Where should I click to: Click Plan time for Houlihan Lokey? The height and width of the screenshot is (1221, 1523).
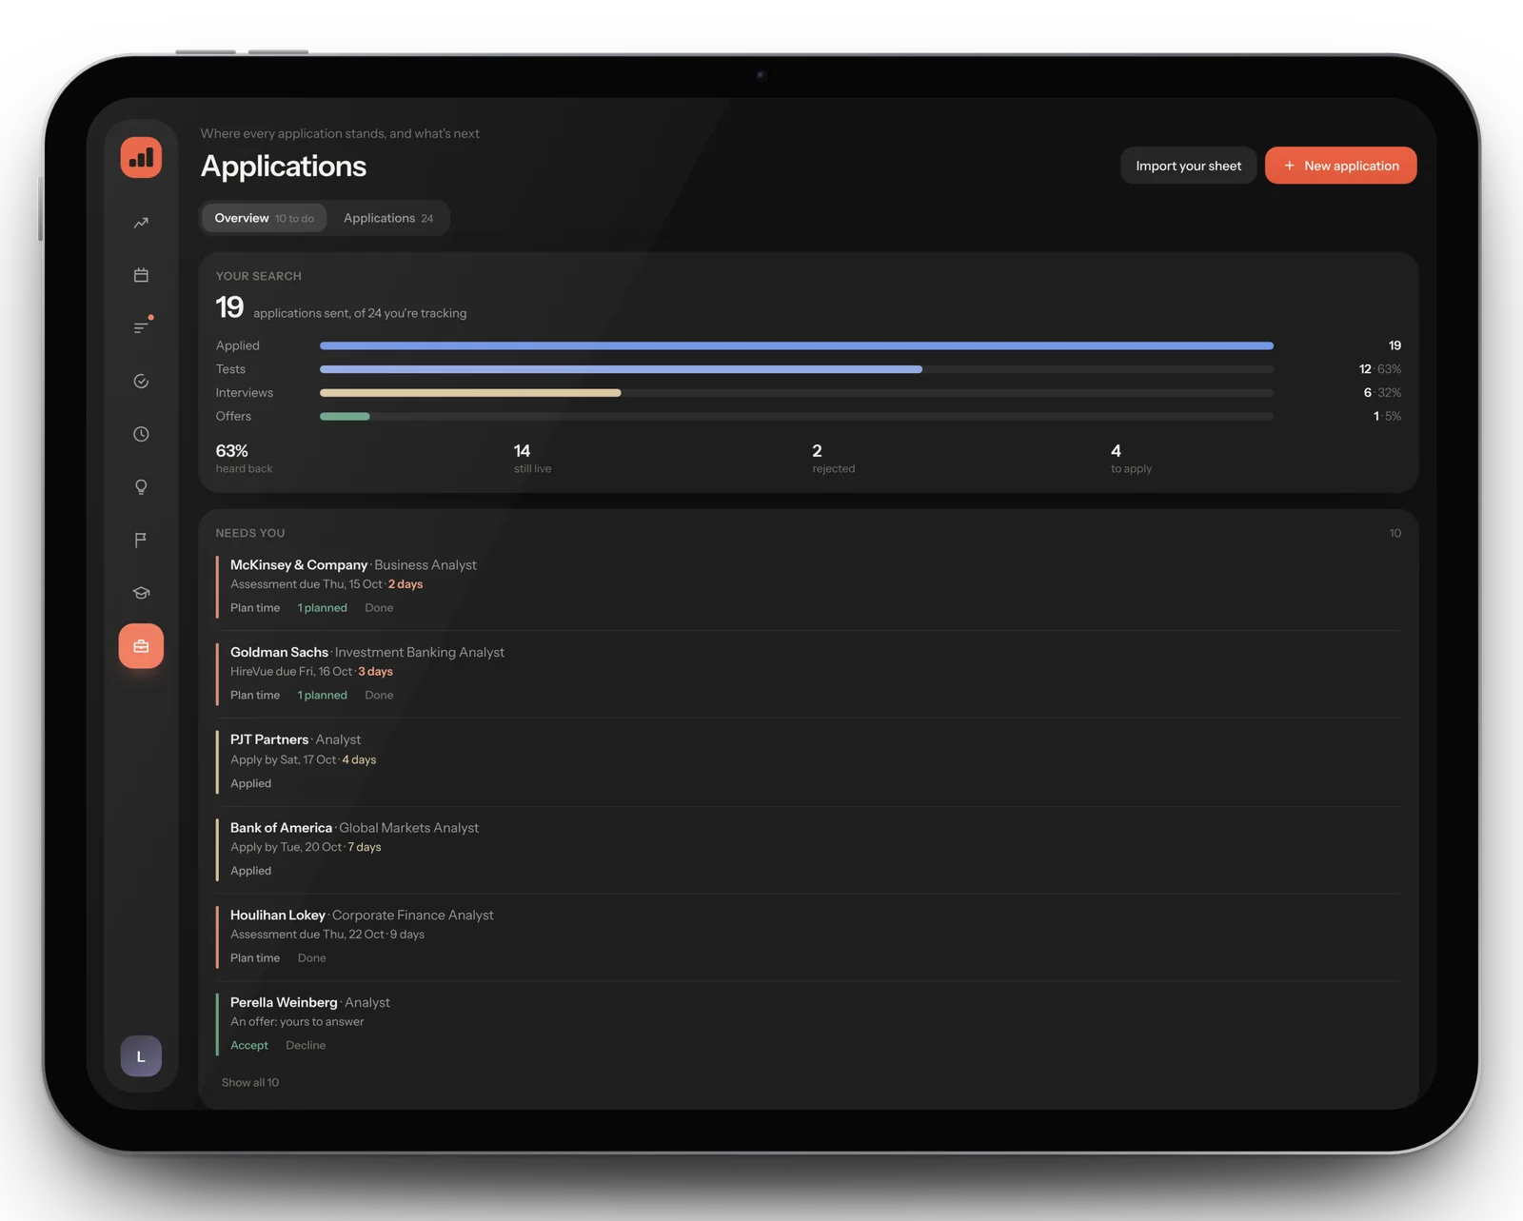coord(255,958)
